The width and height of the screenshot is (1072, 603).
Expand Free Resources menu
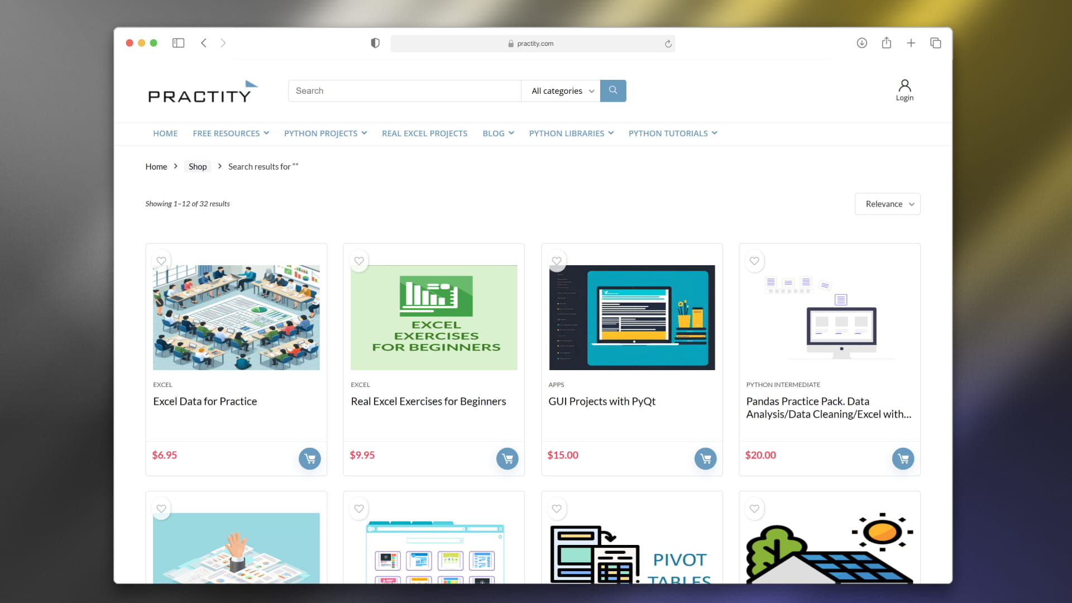pyautogui.click(x=231, y=133)
